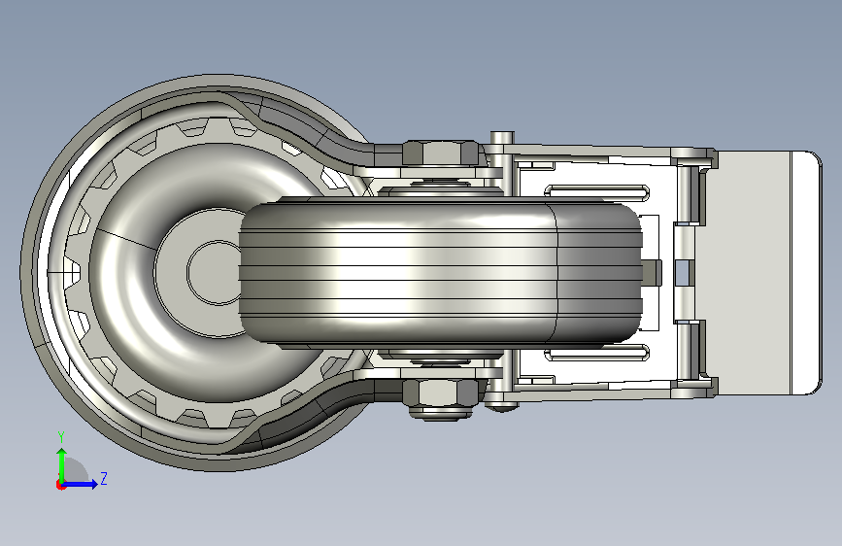The image size is (842, 546).
Task: Click the "Y" label on the axis triad
Action: 61,437
